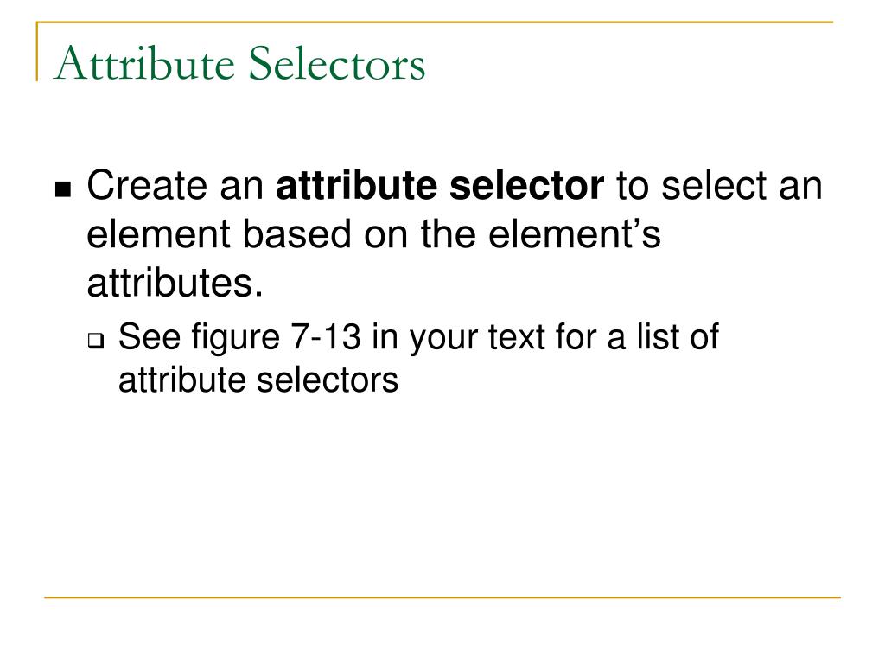The height and width of the screenshot is (664, 885).
Task: Click the text "to select an"
Action: click(717, 186)
